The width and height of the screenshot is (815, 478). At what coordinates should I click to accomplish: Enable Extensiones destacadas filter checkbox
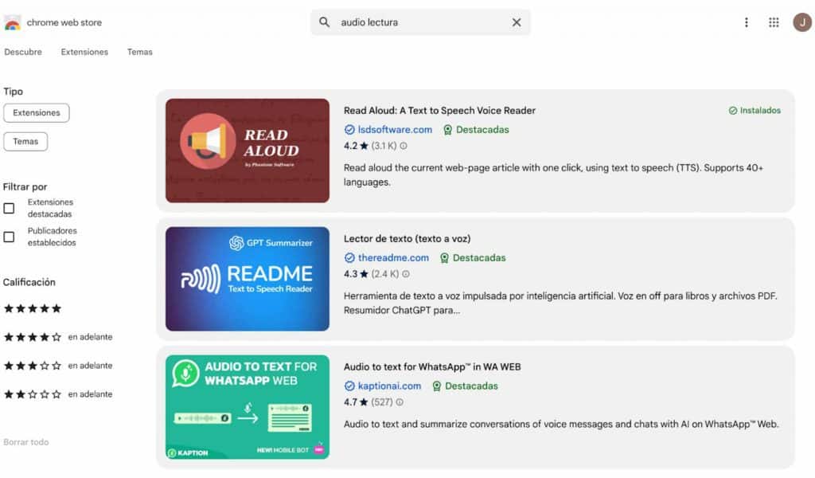pyautogui.click(x=9, y=209)
